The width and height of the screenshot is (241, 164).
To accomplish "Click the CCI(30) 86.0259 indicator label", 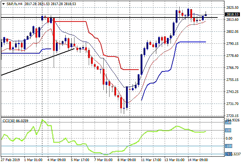I will coord(15,121).
